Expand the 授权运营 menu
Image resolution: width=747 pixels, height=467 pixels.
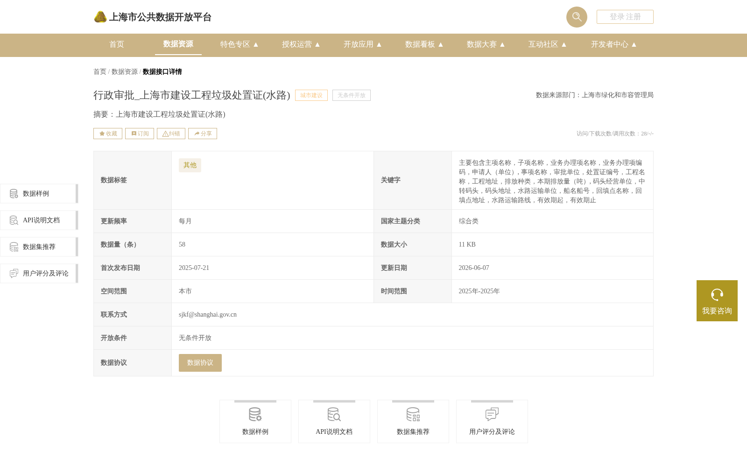tap(301, 44)
